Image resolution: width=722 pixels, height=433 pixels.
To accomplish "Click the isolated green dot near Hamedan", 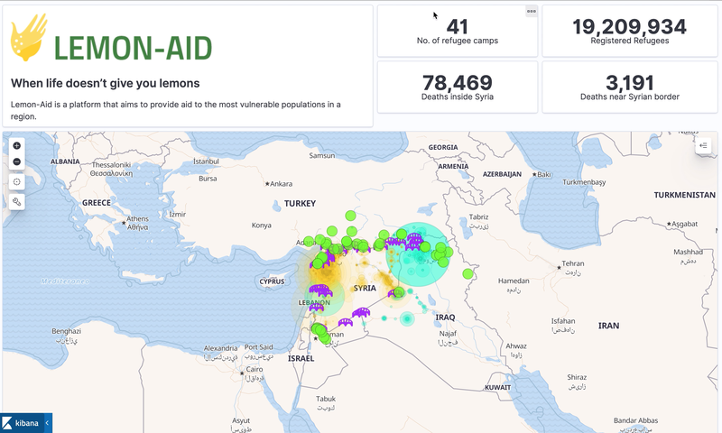I will click(467, 273).
